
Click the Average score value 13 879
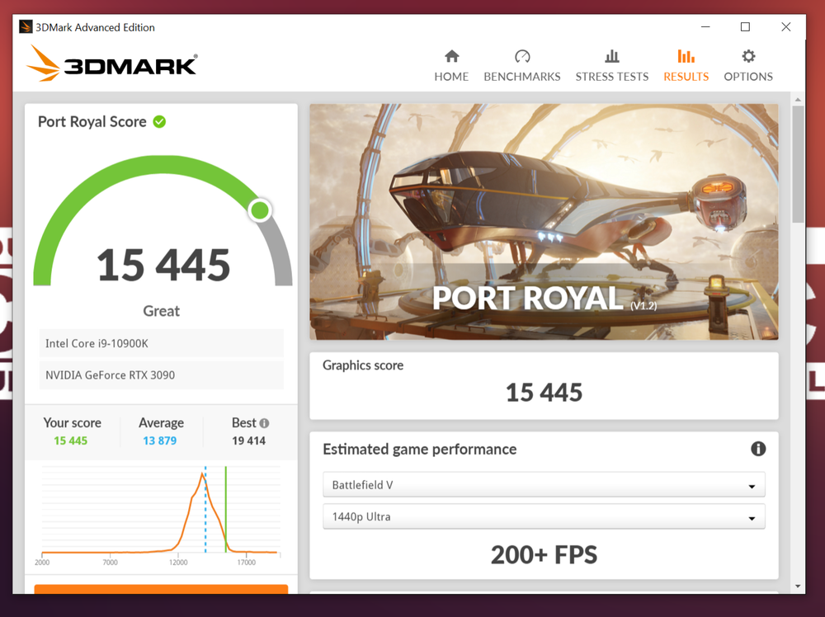160,440
